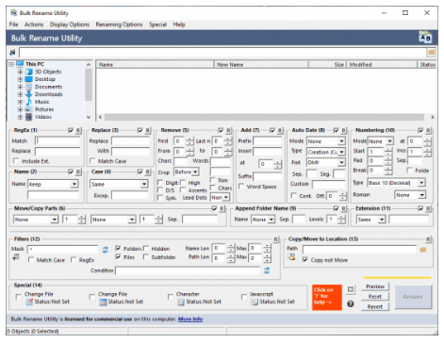Open the Numbering Type Base 10 dropdown
Image resolution: width=444 pixels, height=343 pixels.
[421, 183]
